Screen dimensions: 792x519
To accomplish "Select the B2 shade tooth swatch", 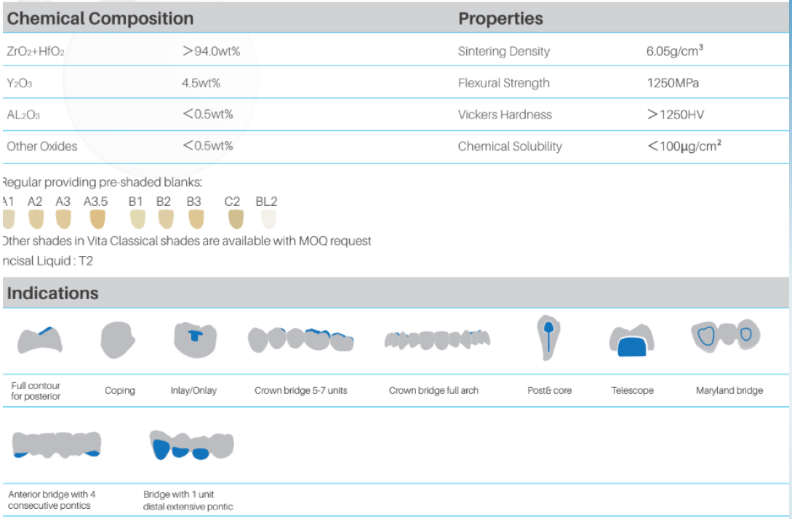I will pos(166,219).
